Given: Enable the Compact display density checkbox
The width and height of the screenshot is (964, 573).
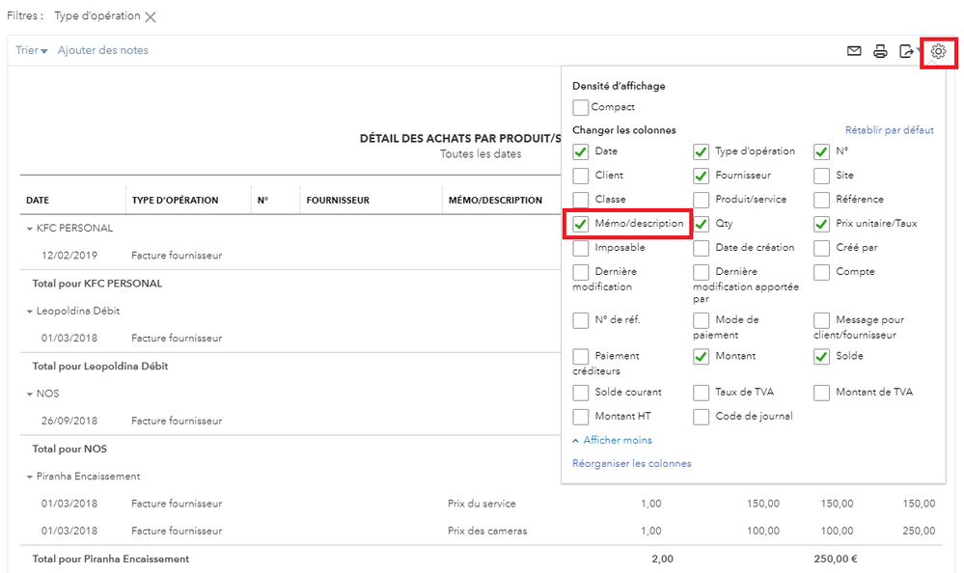Looking at the screenshot, I should coord(581,108).
